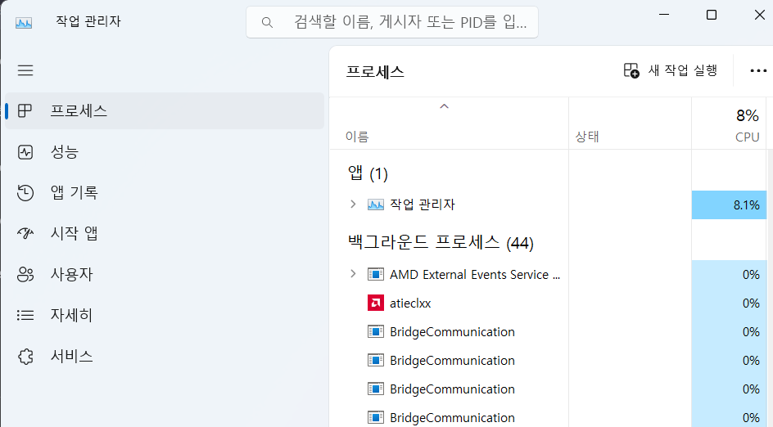Select the 프로세스 sidebar item

(164, 110)
